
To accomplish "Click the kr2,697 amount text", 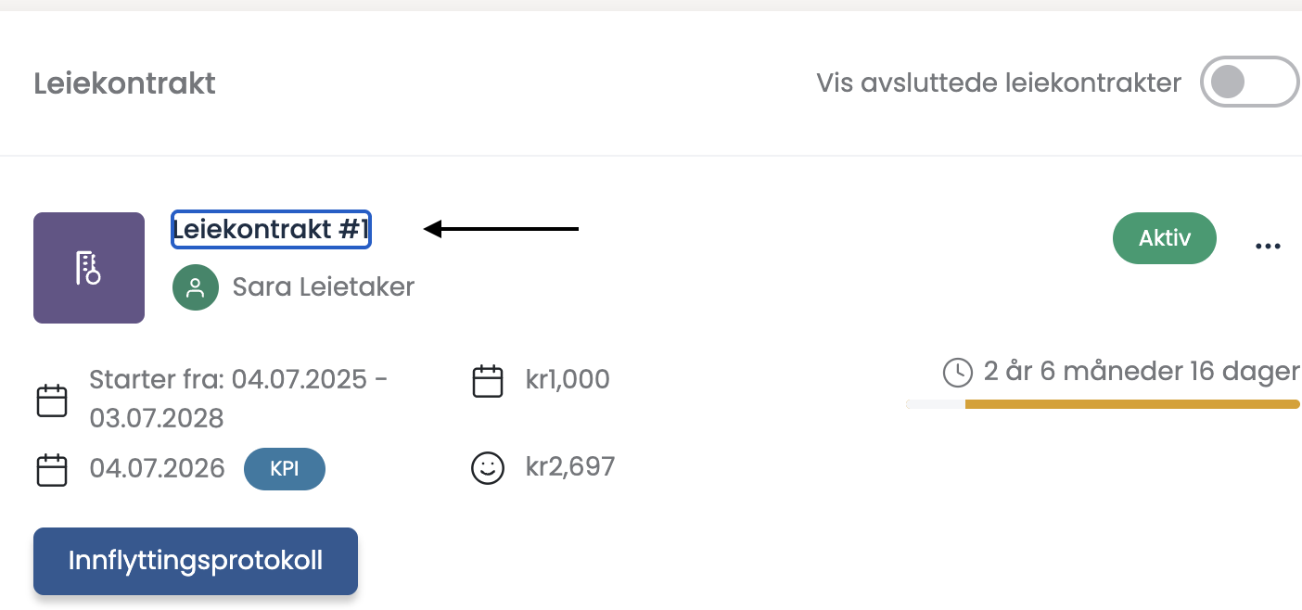I will tap(570, 466).
